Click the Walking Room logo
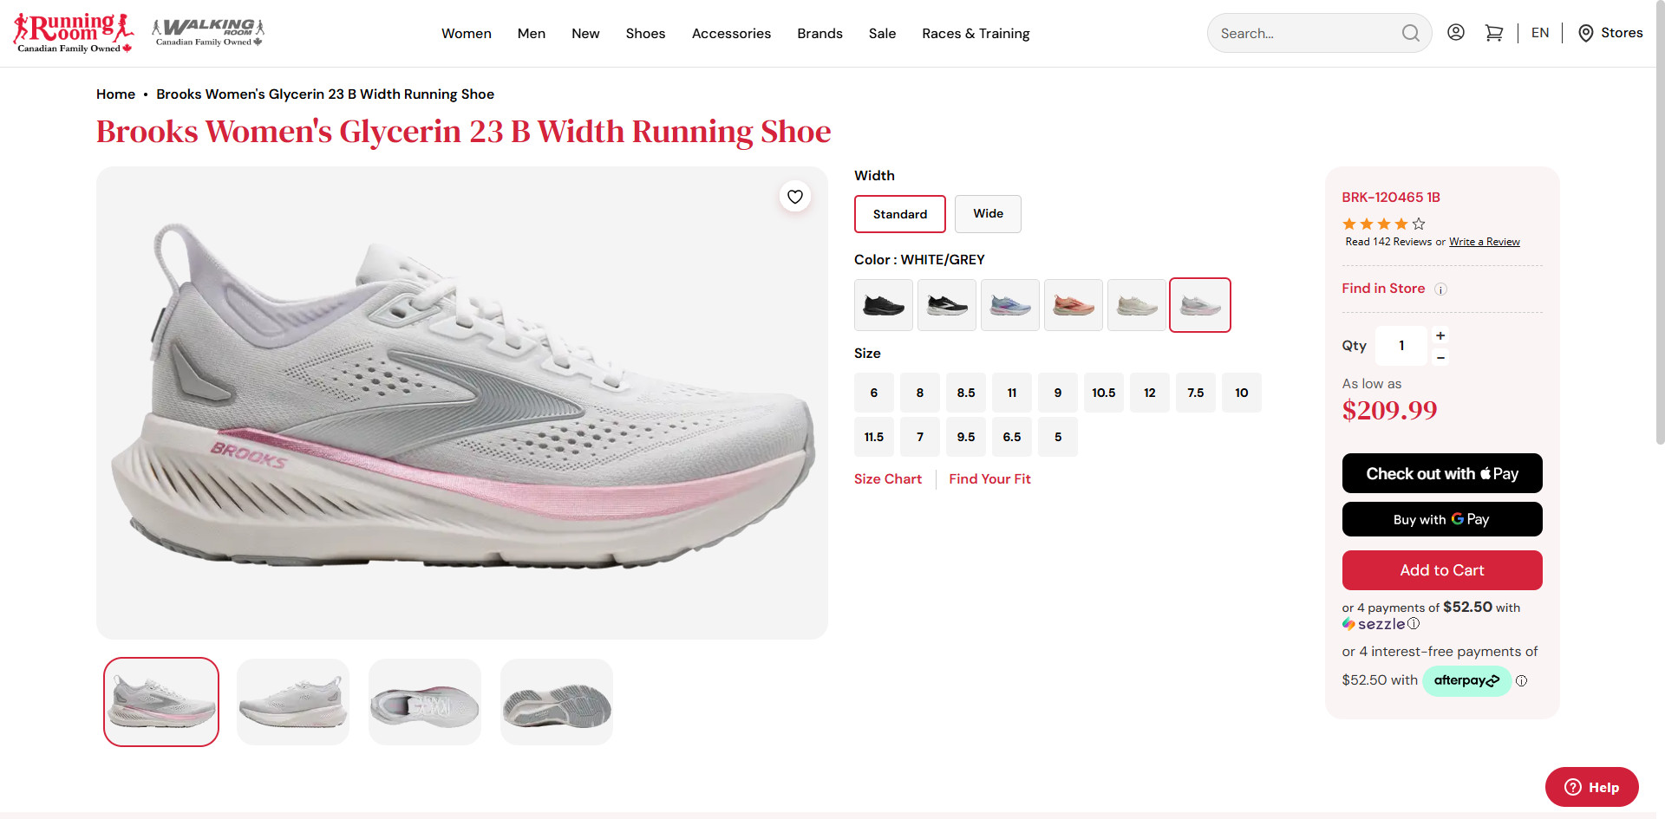 [208, 32]
